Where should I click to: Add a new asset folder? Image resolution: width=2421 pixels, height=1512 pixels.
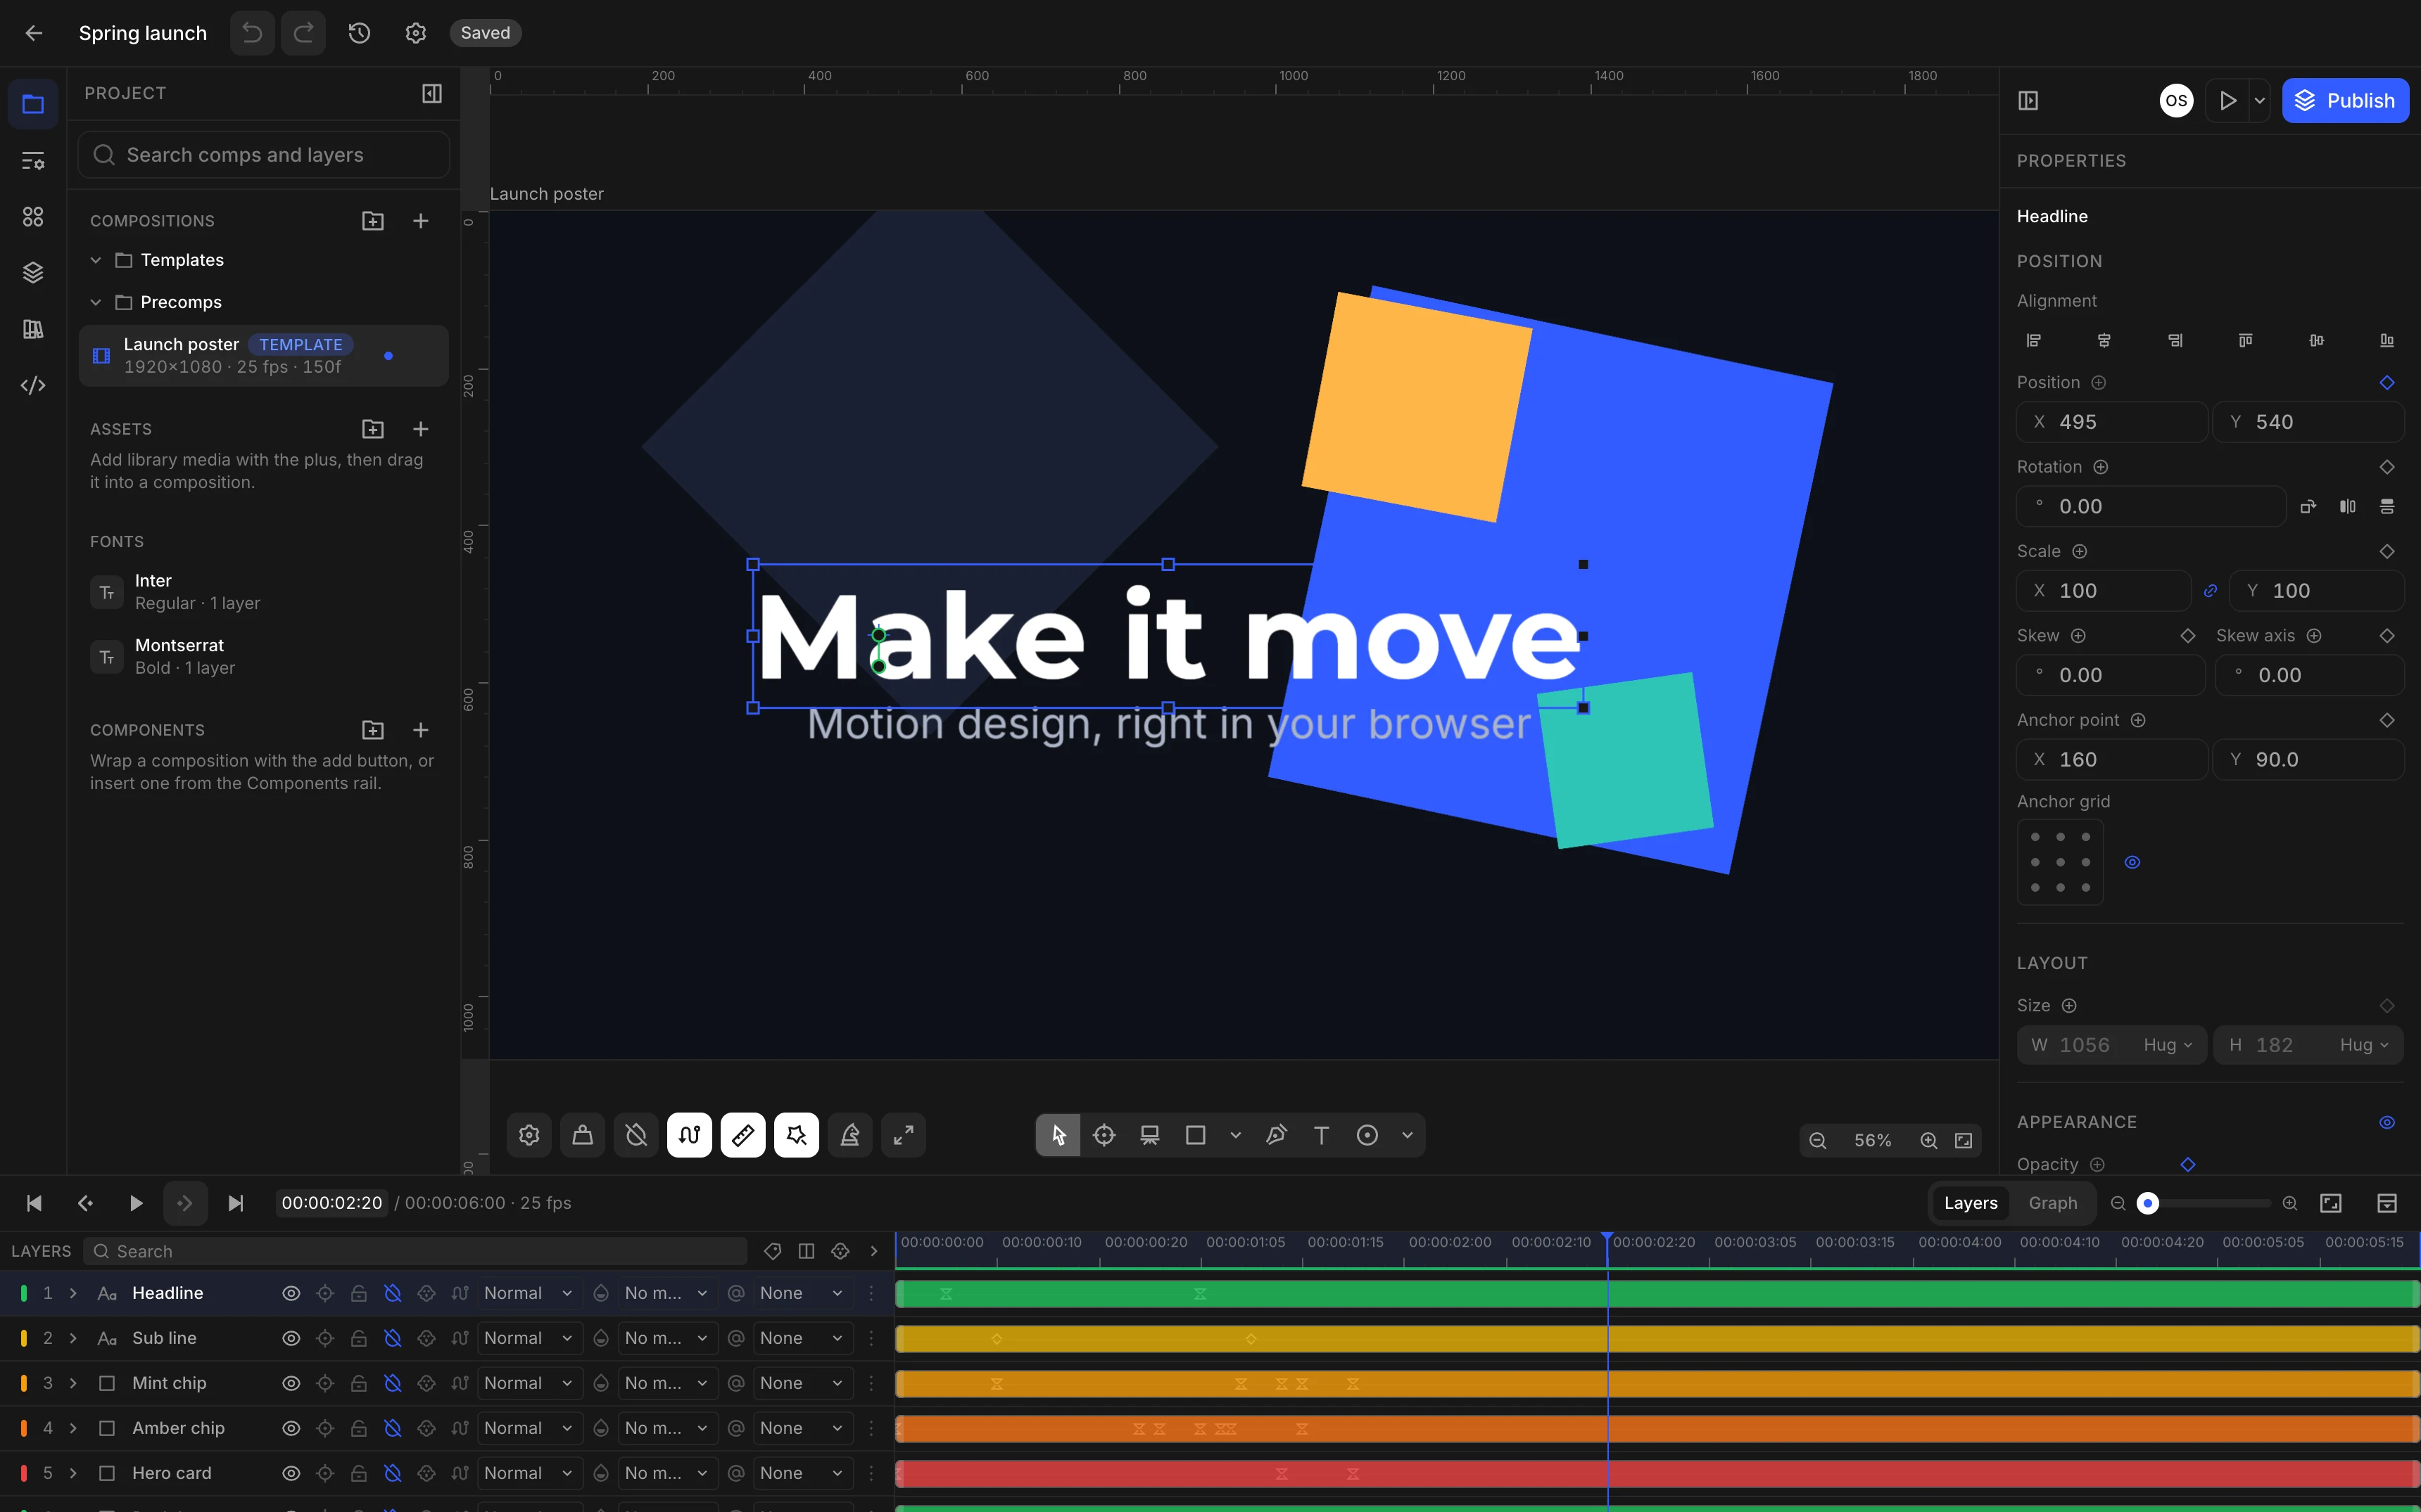(x=373, y=429)
